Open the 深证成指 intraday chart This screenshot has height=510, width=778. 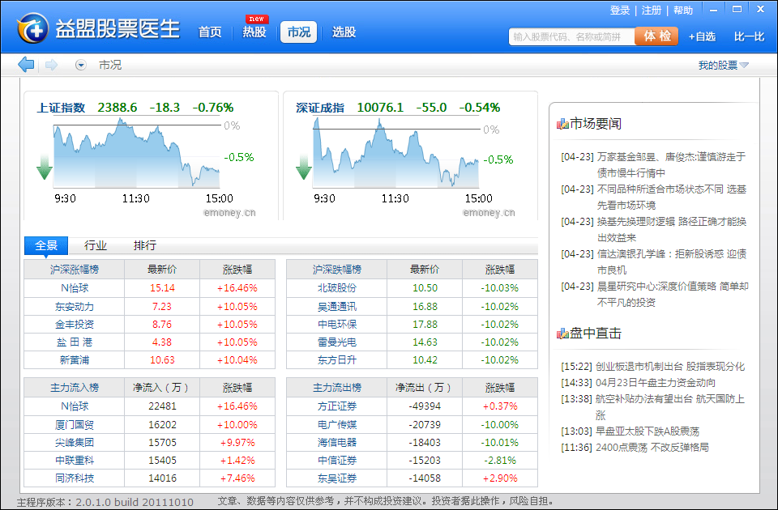tap(396, 154)
